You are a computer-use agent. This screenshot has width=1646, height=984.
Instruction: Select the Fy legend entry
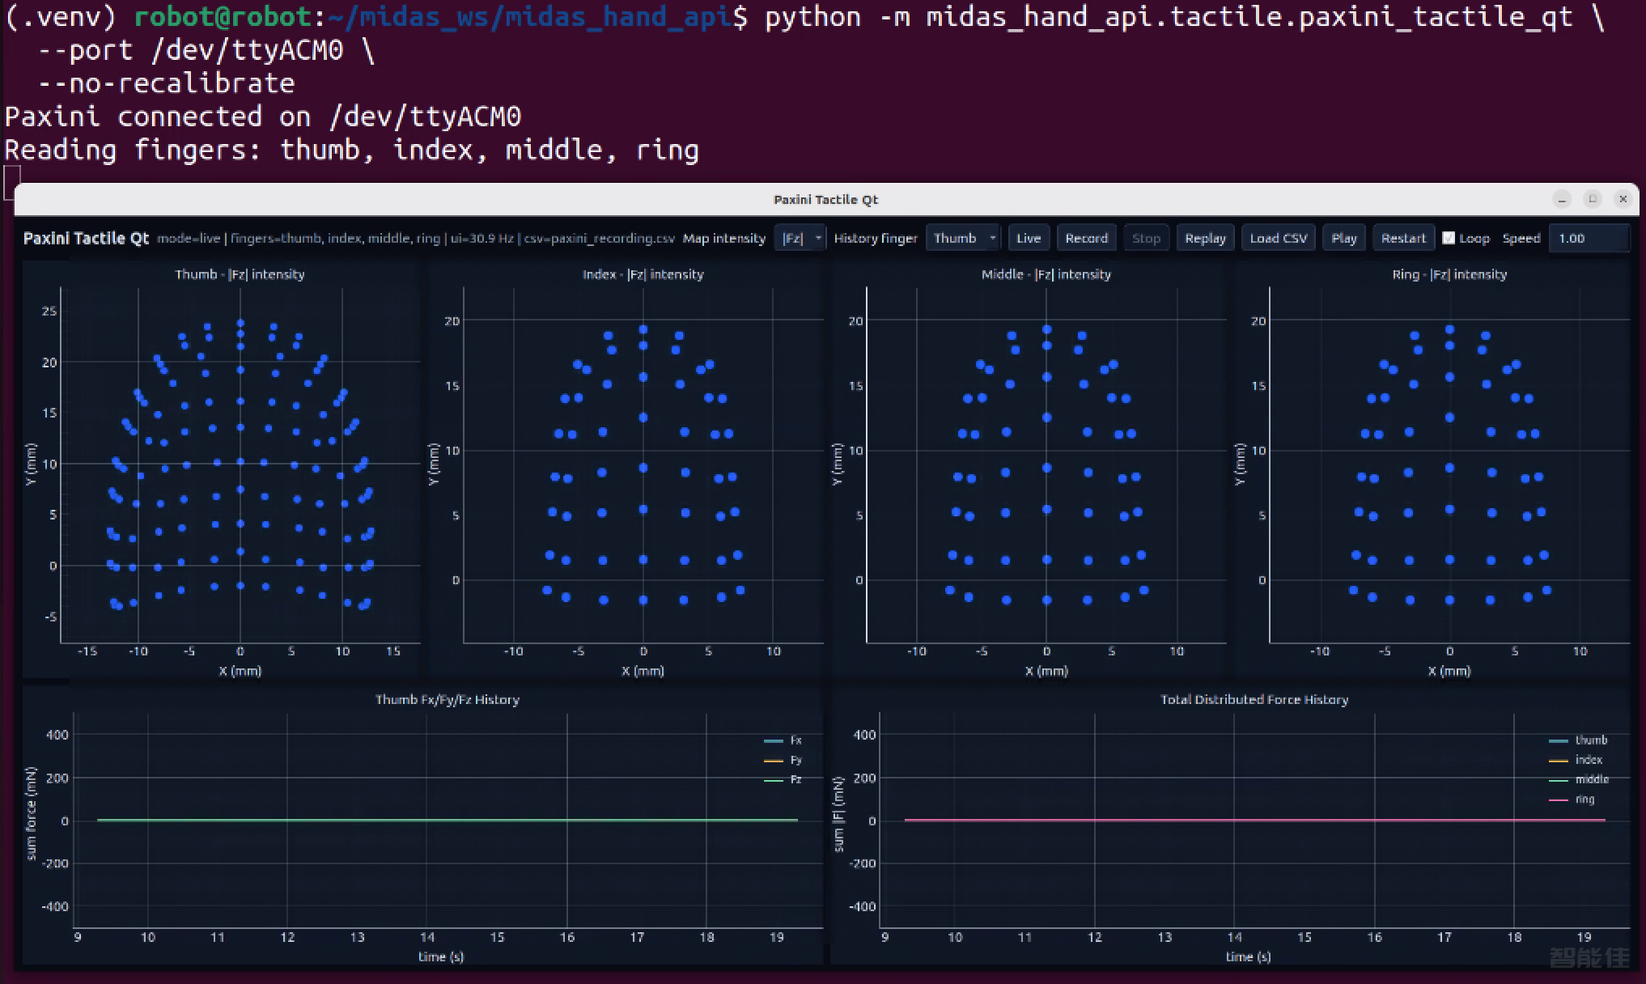(x=783, y=760)
